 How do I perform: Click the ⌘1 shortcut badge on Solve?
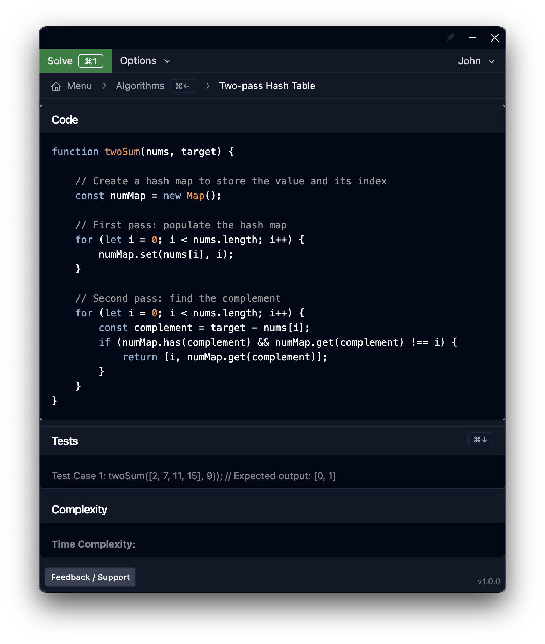point(90,61)
